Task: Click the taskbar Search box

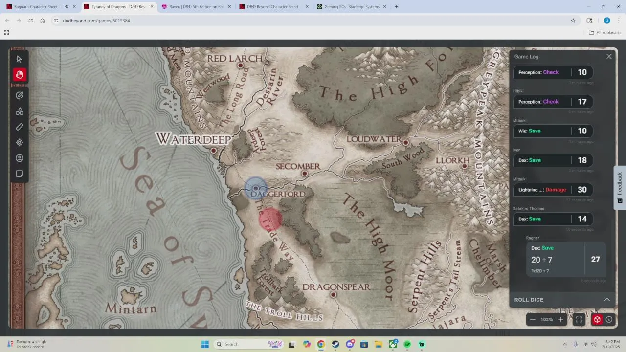Action: 250,344
